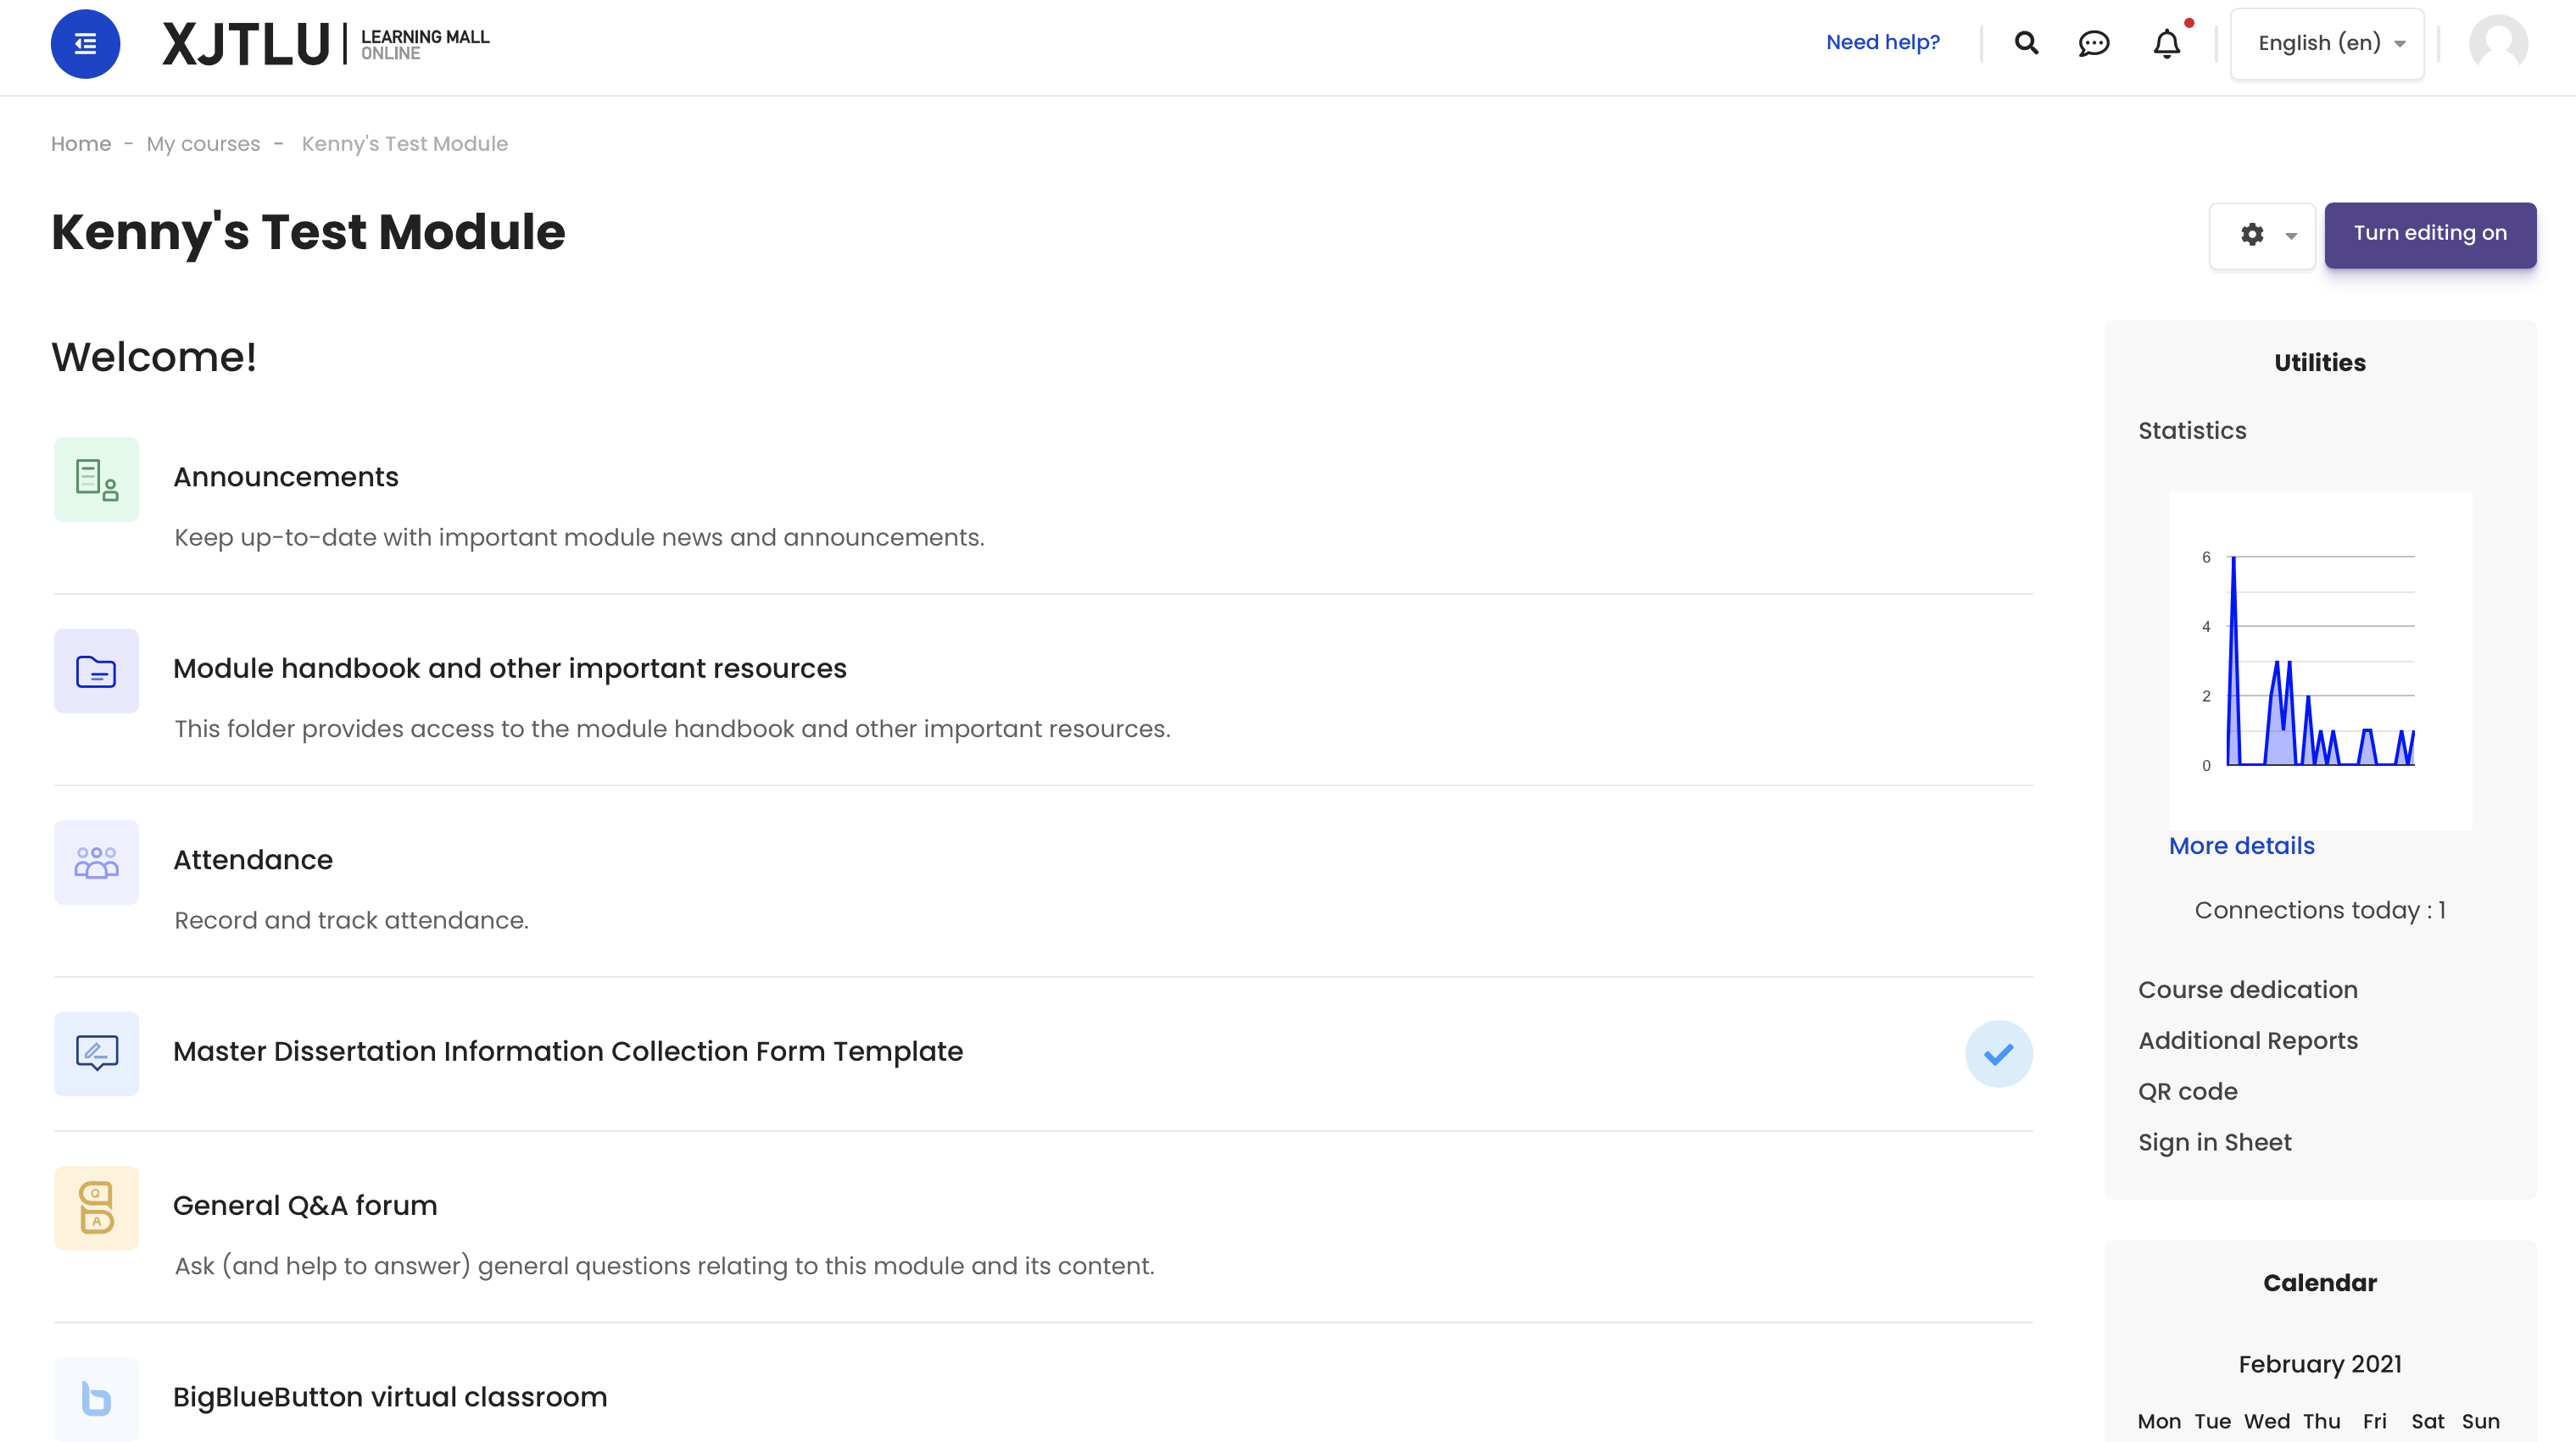This screenshot has width=2576, height=1442.
Task: Click the Welcome! section heading
Action: pos(154,357)
